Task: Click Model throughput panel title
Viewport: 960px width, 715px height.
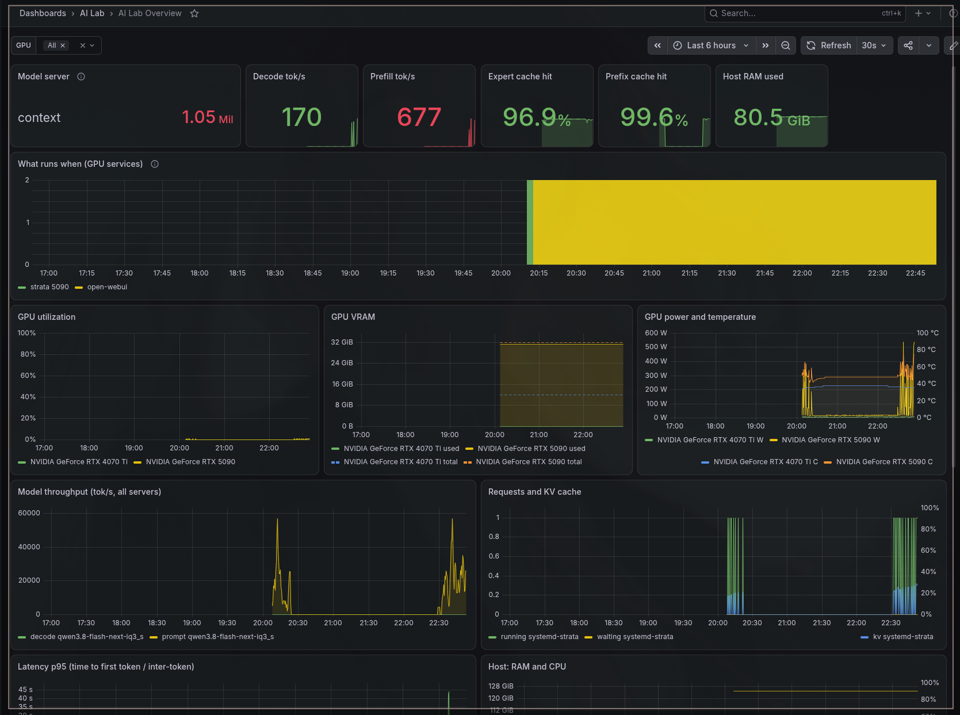Action: 89,492
